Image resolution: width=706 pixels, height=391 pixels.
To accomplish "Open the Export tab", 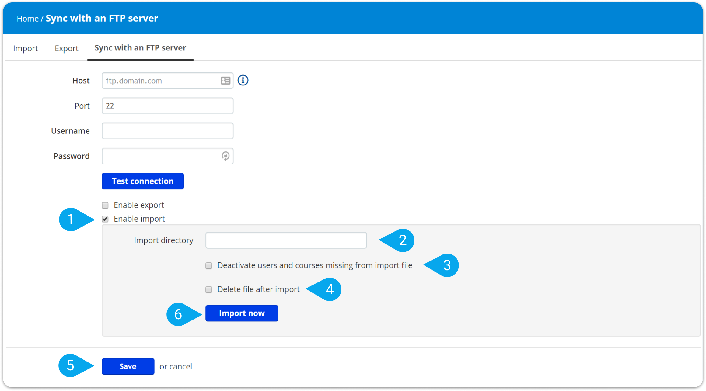I will [66, 48].
